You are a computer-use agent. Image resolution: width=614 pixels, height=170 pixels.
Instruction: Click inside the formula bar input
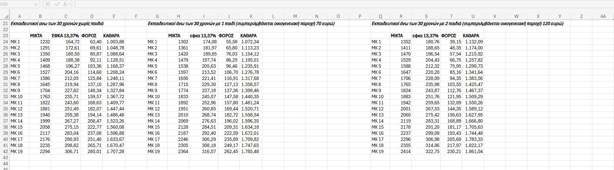(x=339, y=4)
